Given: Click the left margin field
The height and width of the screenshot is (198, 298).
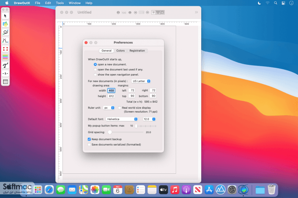Looking at the screenshot, I should [x=132, y=90].
